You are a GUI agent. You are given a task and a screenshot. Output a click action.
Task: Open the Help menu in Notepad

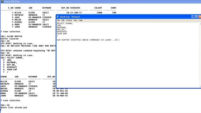coord(81,20)
